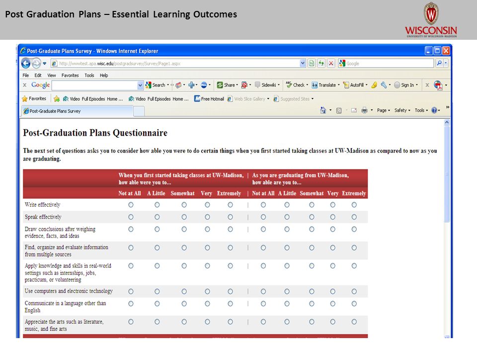Screen dimensions: 477x358
Task: Expand the Web Slice Gallery dropdown arrow
Action: [268, 98]
